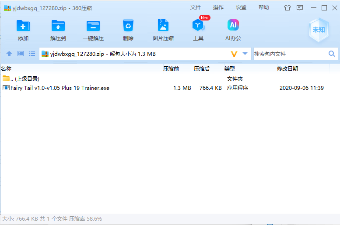
Task: Click the 删除 (Delete) trash icon
Action: coord(128,25)
